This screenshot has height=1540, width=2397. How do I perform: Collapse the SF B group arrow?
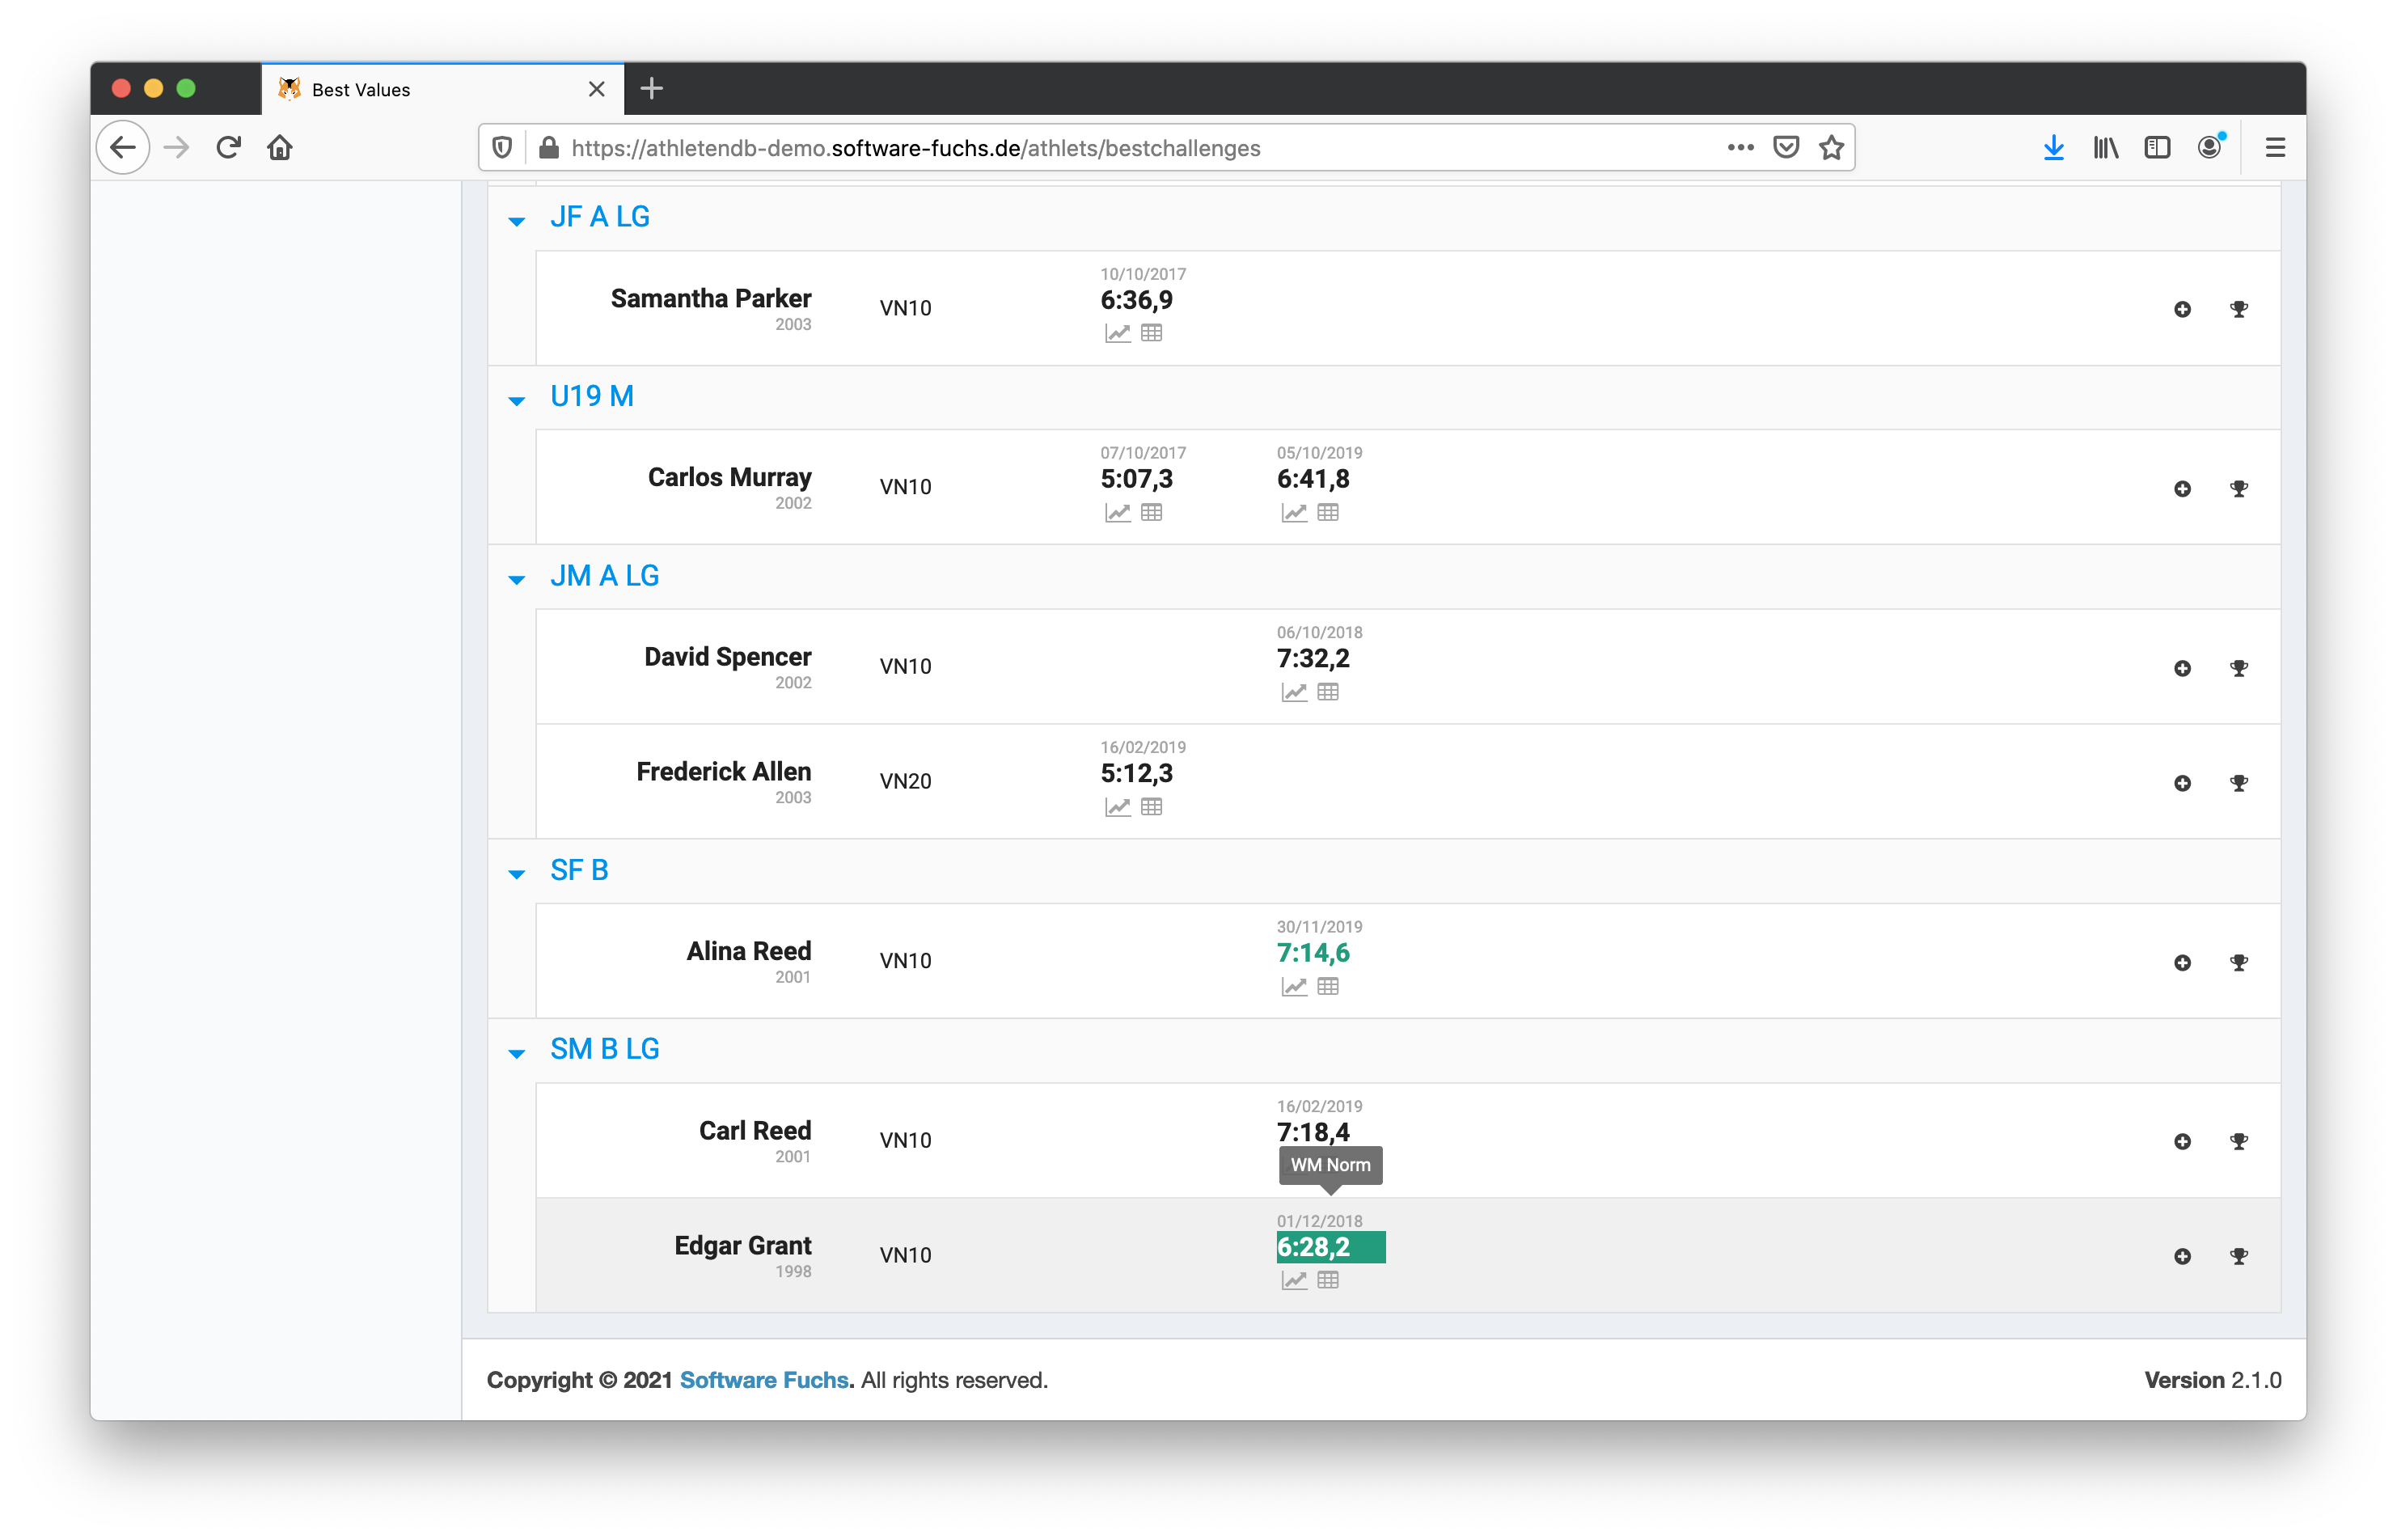coord(517,875)
